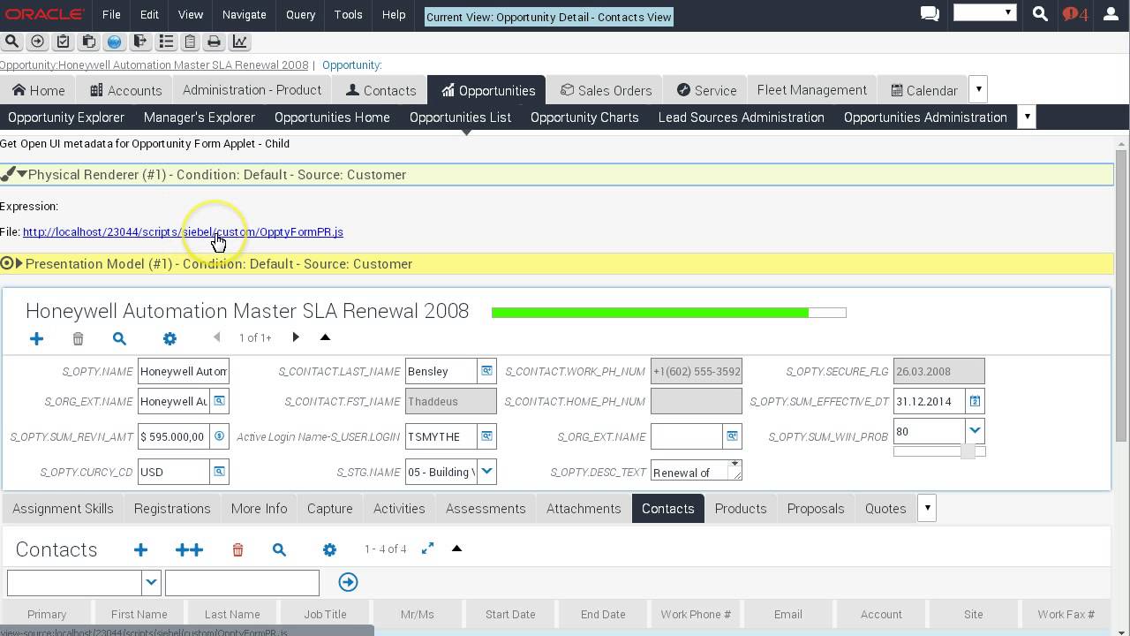
Task: Click the copy-pages toolbar icon
Action: (x=88, y=42)
